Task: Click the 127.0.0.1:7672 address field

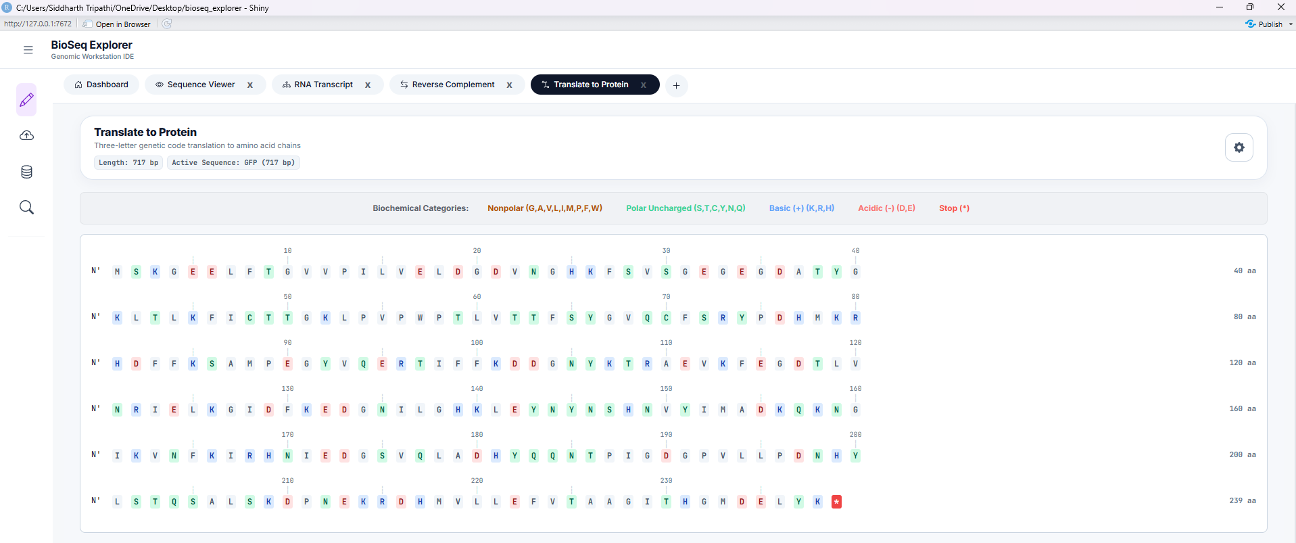Action: point(38,24)
